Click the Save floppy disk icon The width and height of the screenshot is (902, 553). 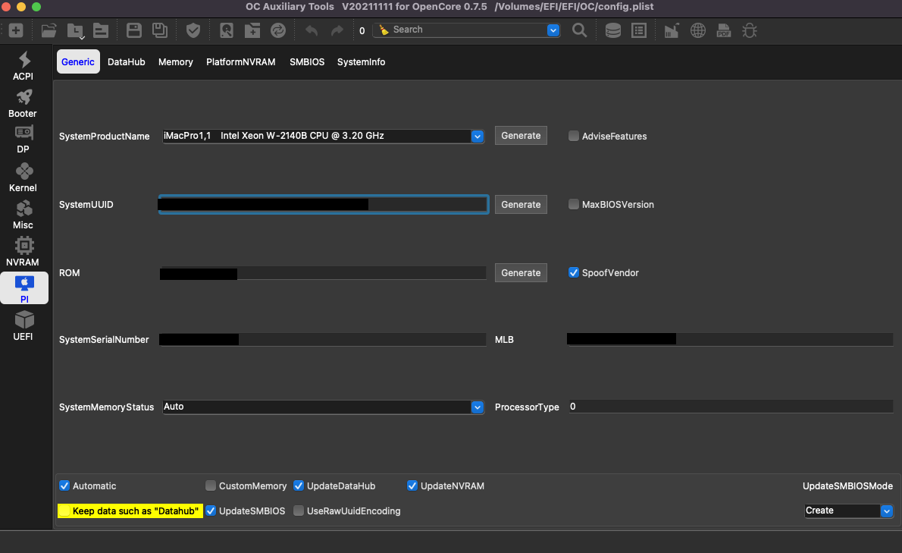click(x=134, y=30)
